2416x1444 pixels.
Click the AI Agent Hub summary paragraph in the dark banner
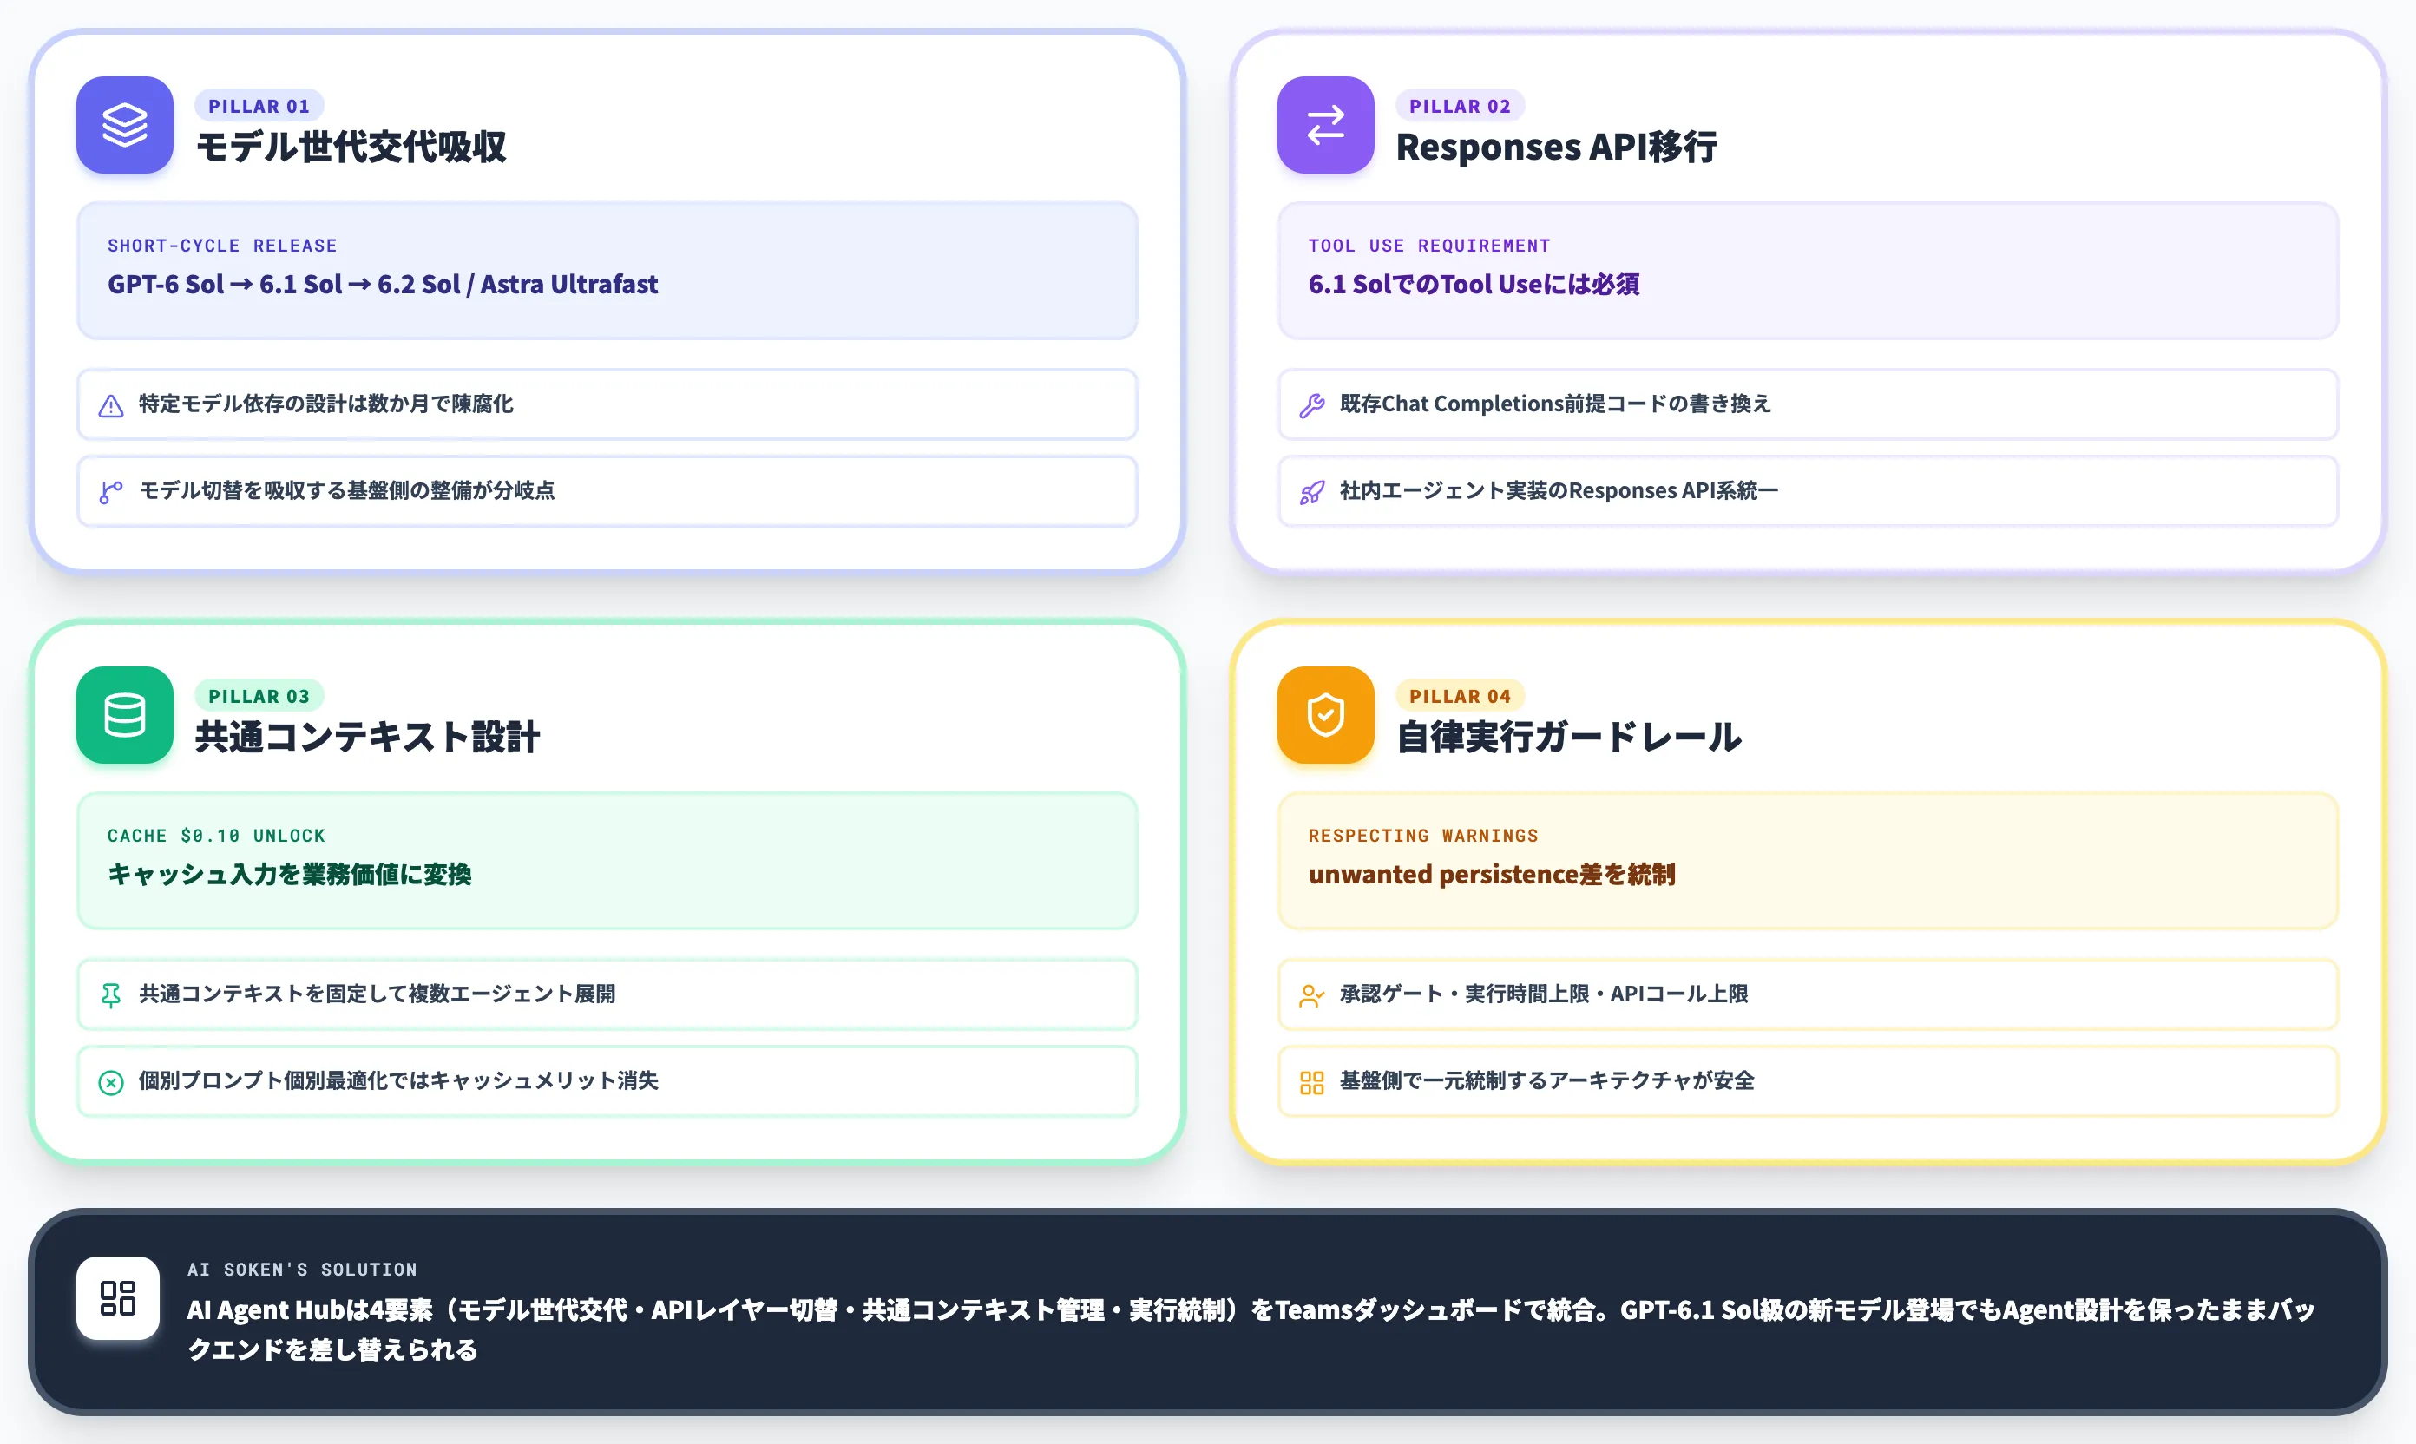(1251, 1329)
